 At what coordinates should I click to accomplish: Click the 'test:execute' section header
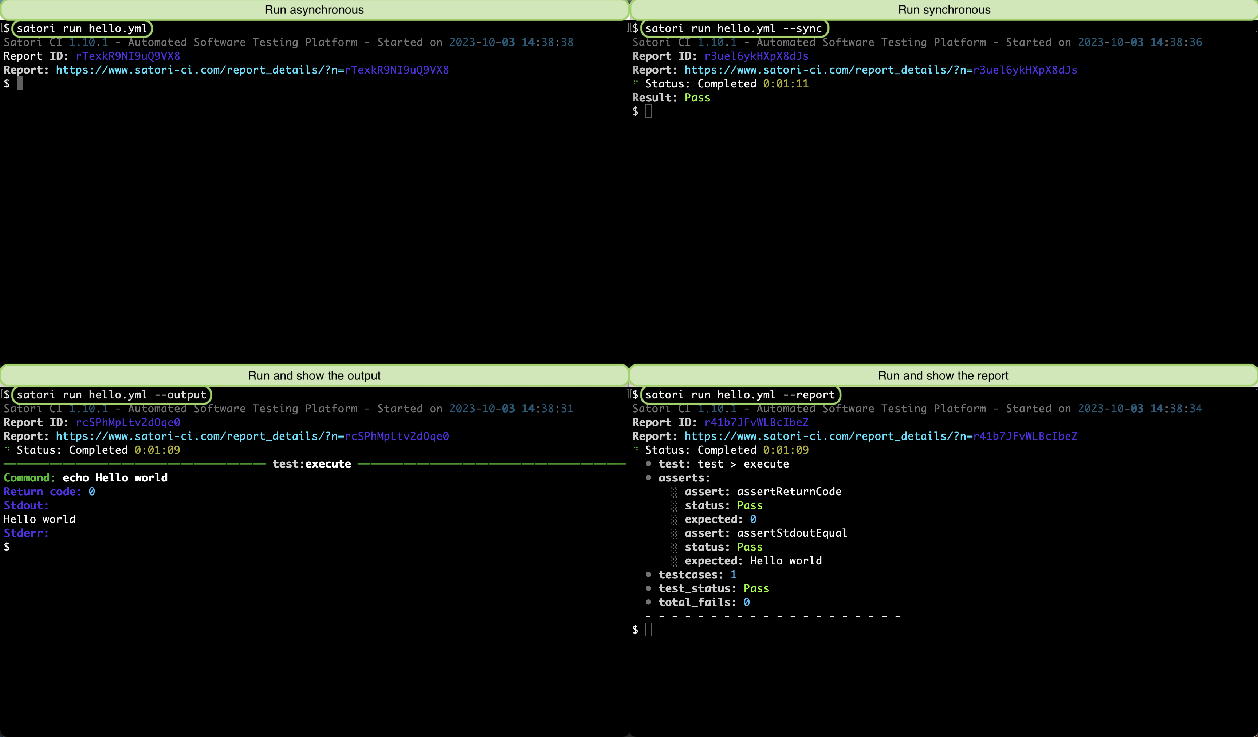pos(311,464)
